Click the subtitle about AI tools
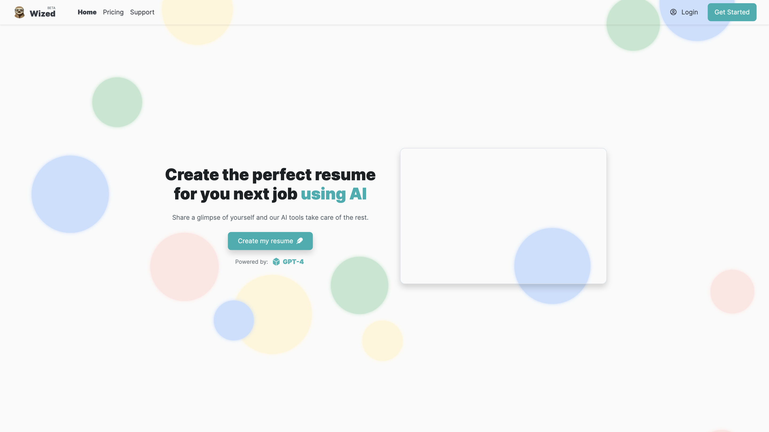This screenshot has height=432, width=769. click(270, 217)
